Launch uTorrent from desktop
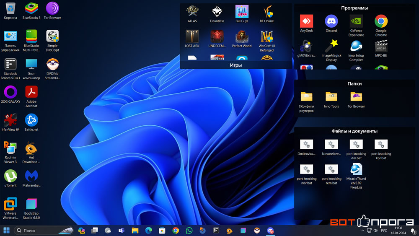Image resolution: width=419 pixels, height=236 pixels. coord(10,179)
